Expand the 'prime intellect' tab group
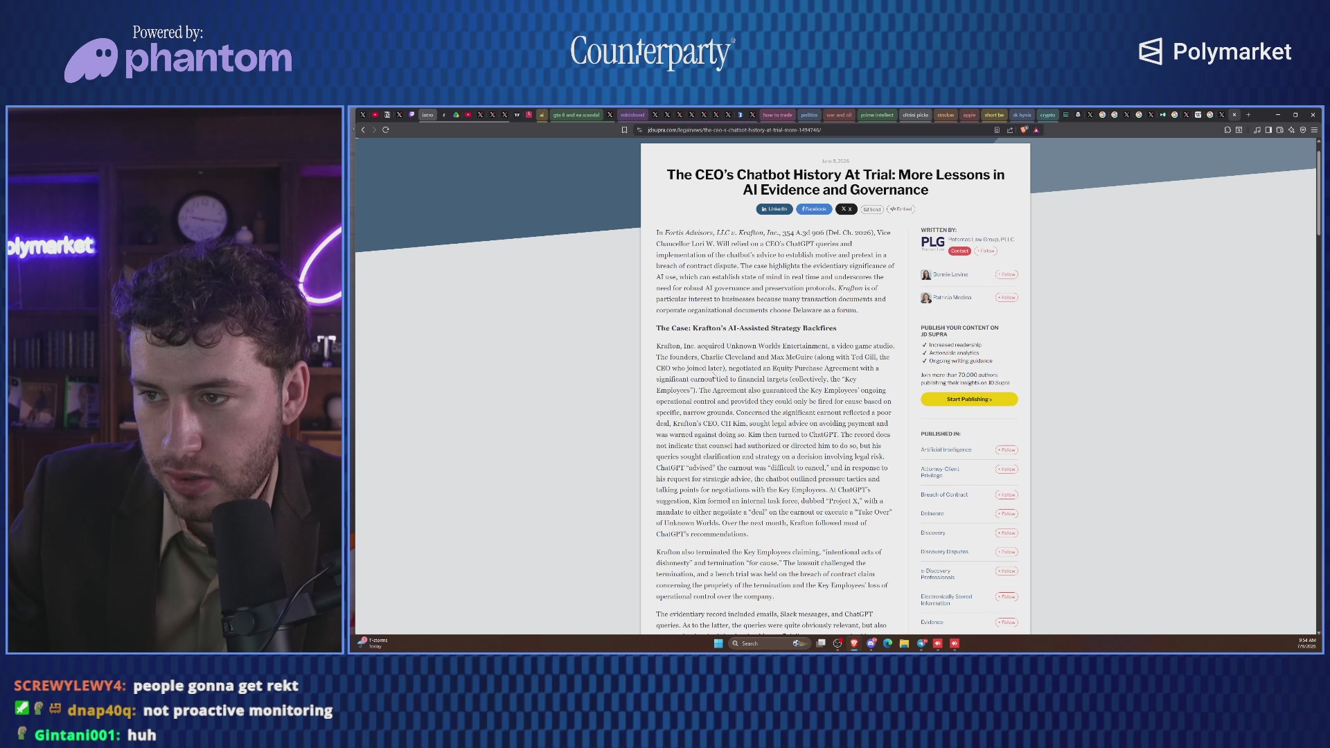 pos(877,115)
